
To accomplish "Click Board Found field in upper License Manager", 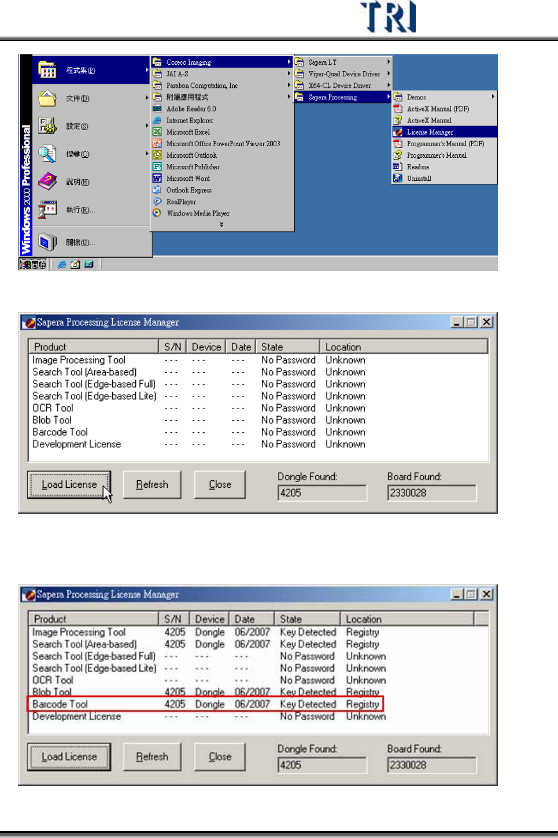I will pos(432,493).
